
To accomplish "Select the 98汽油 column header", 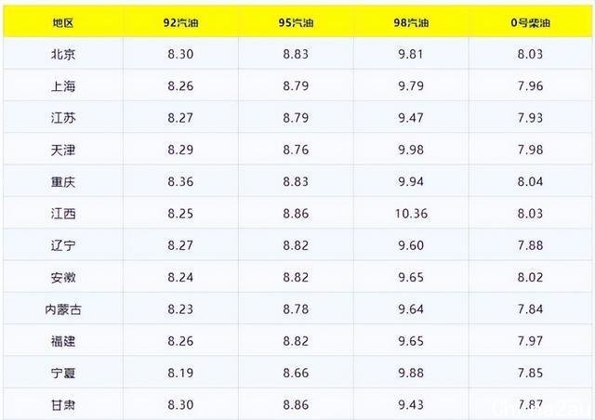I will tap(411, 22).
